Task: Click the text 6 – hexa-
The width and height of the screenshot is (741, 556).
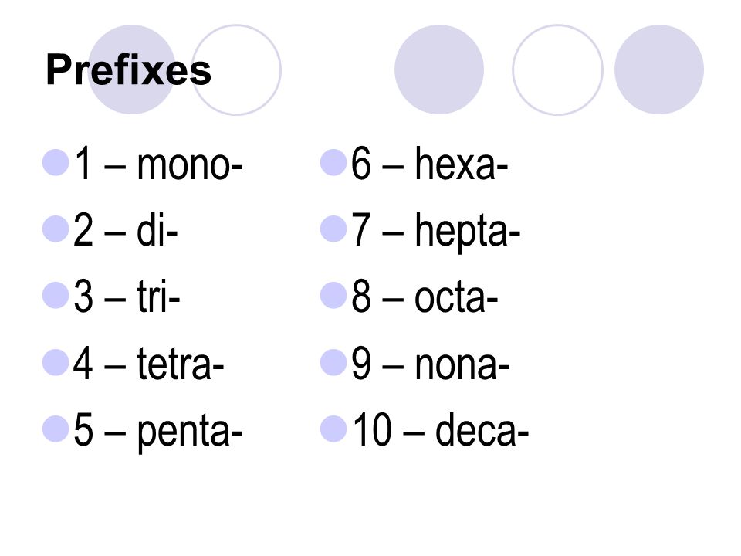Action: [430, 164]
